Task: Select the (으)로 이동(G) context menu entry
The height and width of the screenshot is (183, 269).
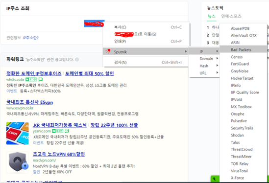Action: pos(146,34)
